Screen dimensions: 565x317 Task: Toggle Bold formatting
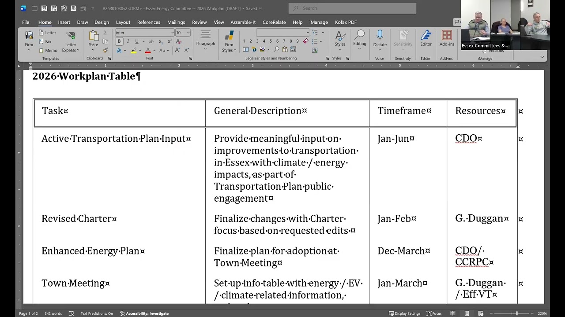[x=119, y=41]
